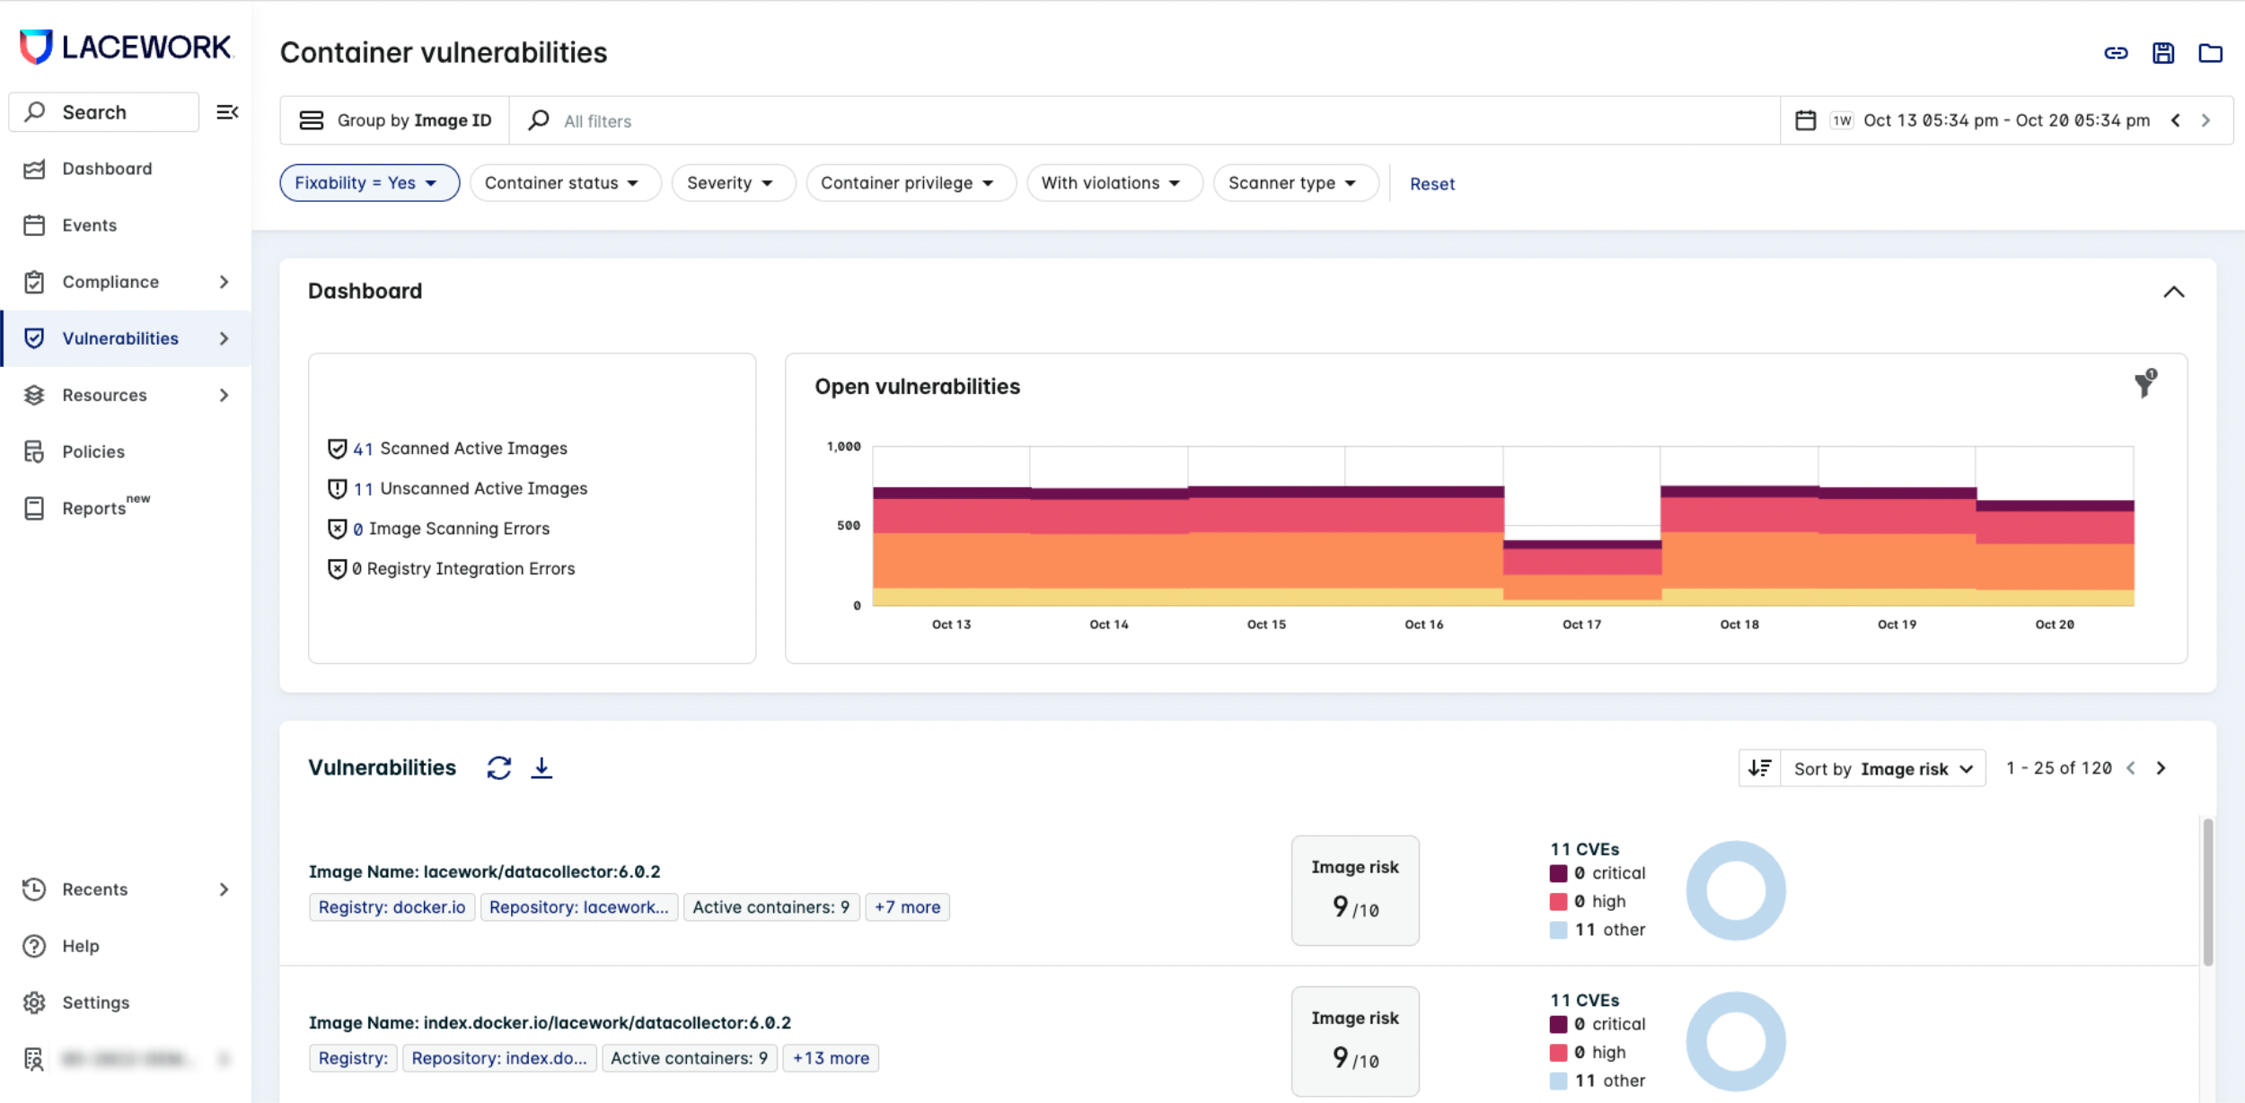
Task: Open Compliance in the sidebar
Action: click(110, 282)
